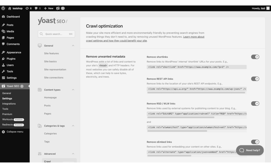This screenshot has height=168, width=271.
Task: Collapse the Content types section
Action: click(x=73, y=90)
